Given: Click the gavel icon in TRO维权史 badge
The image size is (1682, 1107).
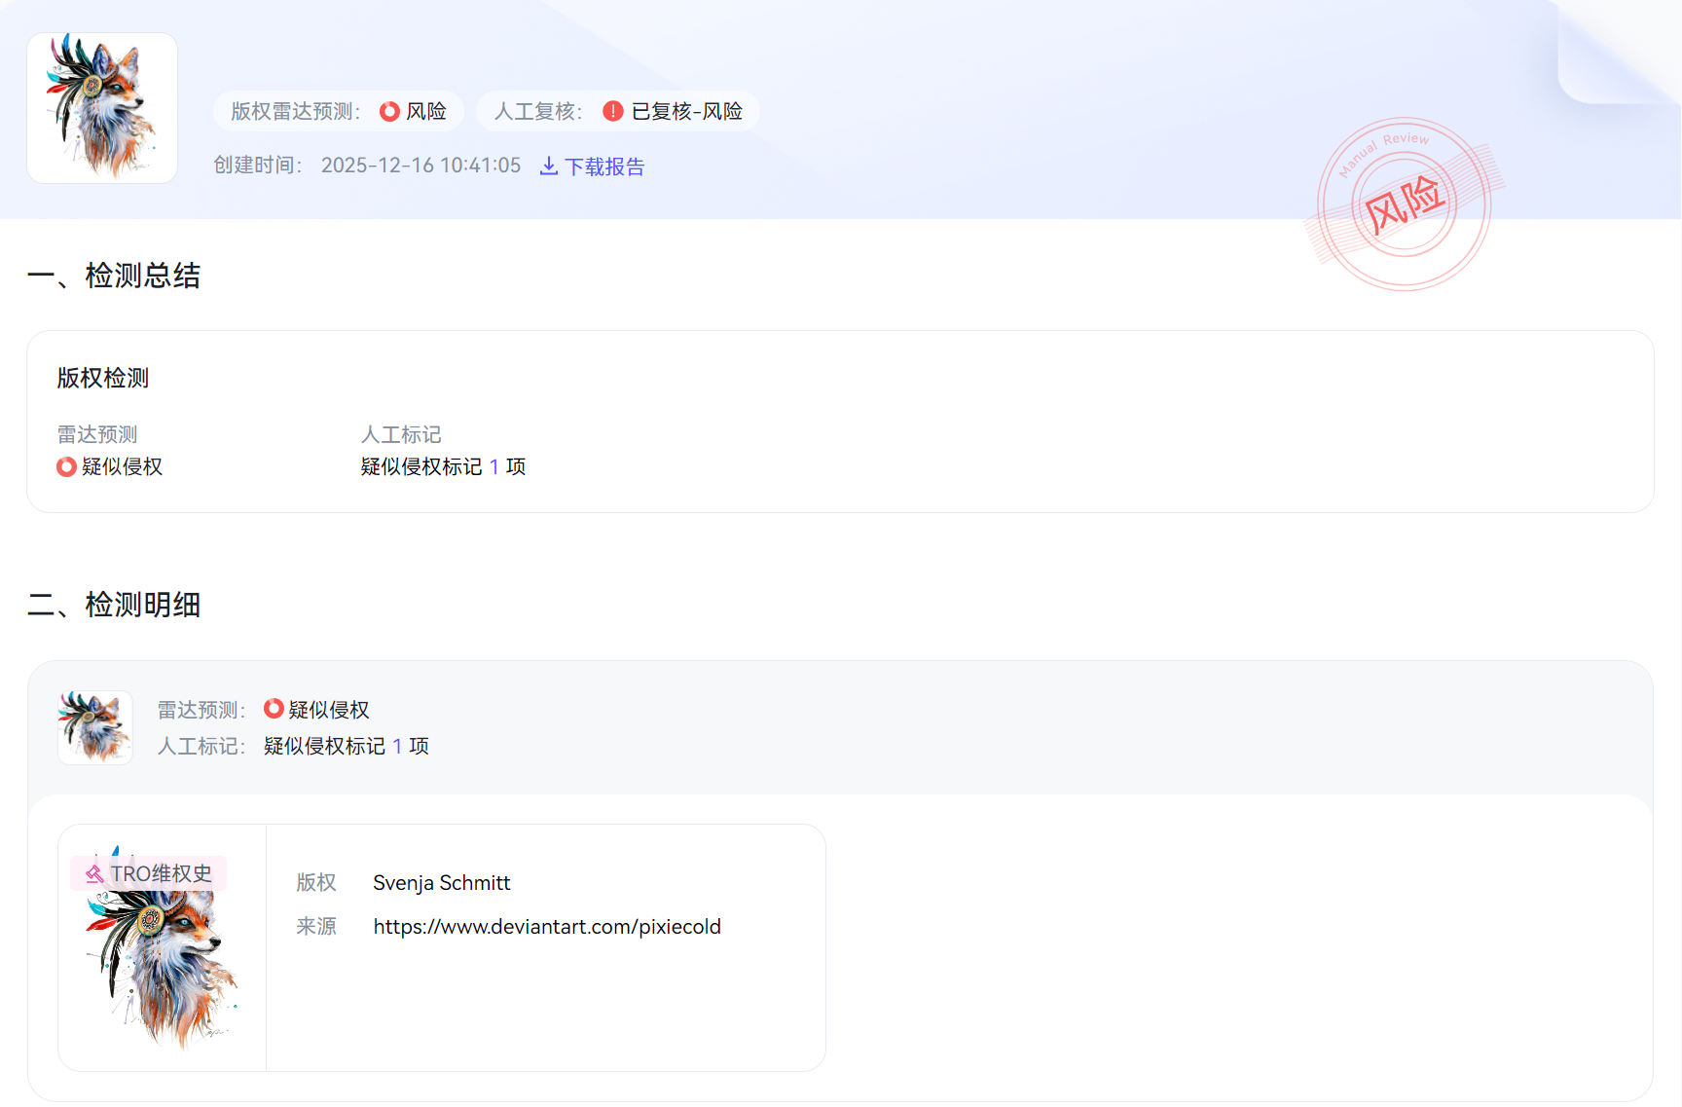Looking at the screenshot, I should 94,874.
